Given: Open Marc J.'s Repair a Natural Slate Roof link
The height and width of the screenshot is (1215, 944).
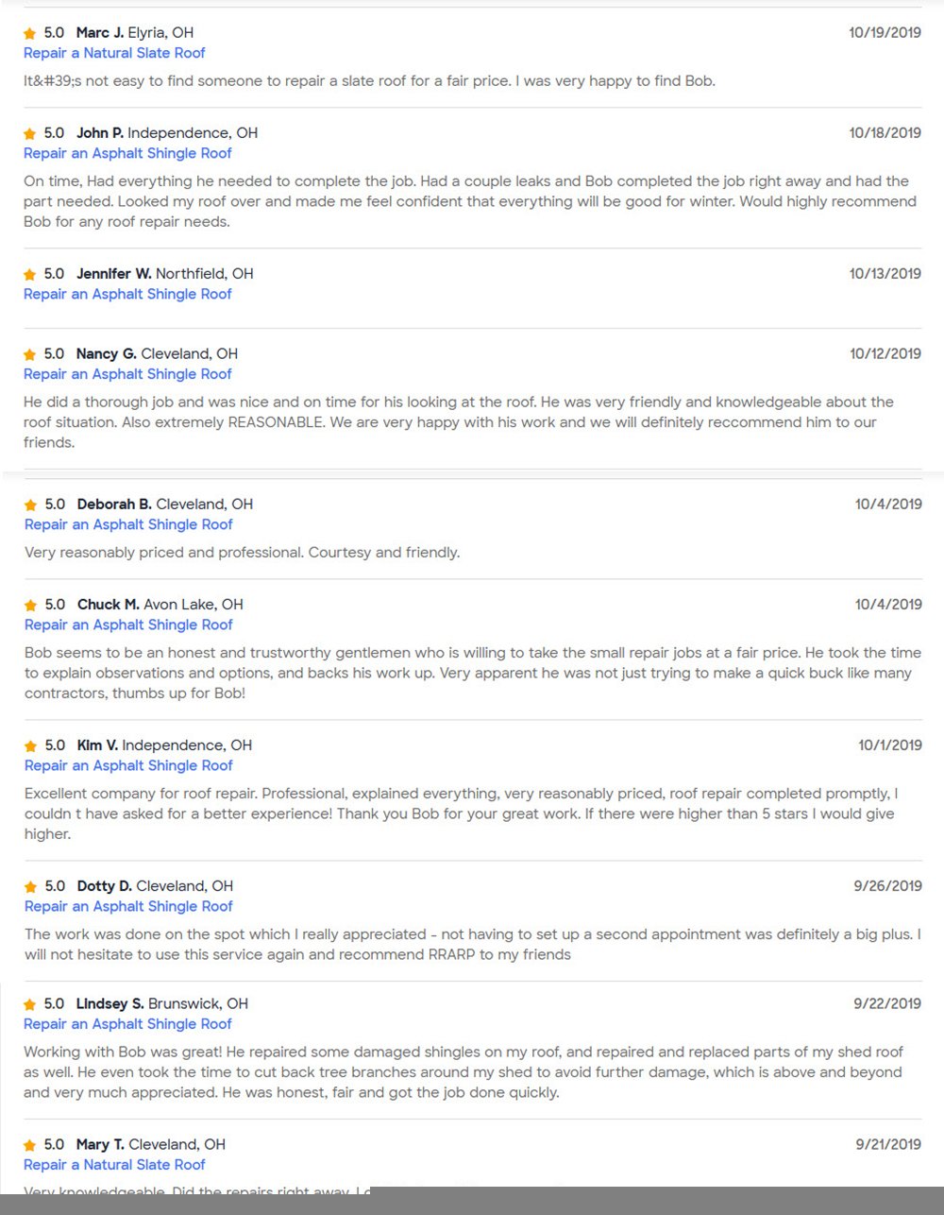Looking at the screenshot, I should pos(114,53).
